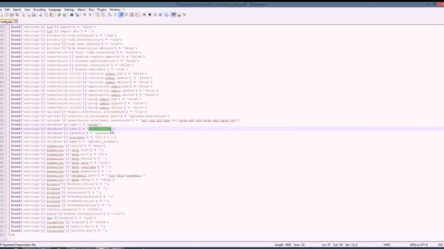Open the Run menu
The width and height of the screenshot is (444, 249).
[91, 10]
